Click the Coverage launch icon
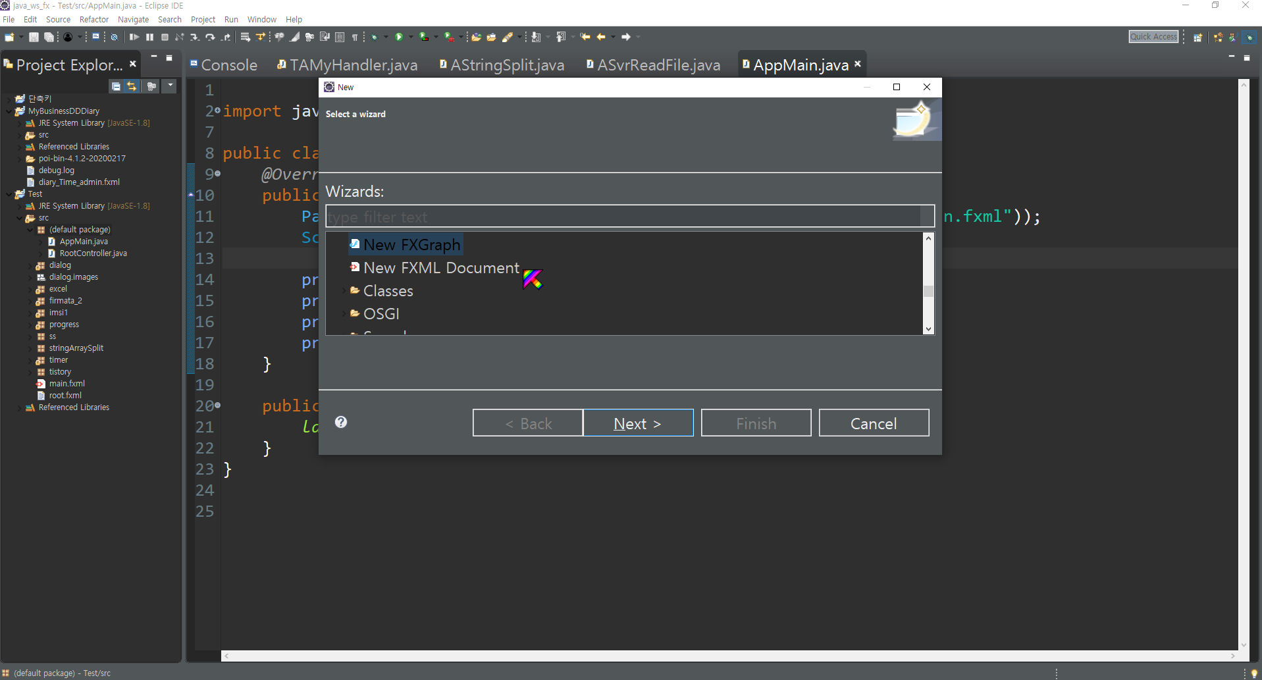The width and height of the screenshot is (1262, 680). tap(424, 38)
